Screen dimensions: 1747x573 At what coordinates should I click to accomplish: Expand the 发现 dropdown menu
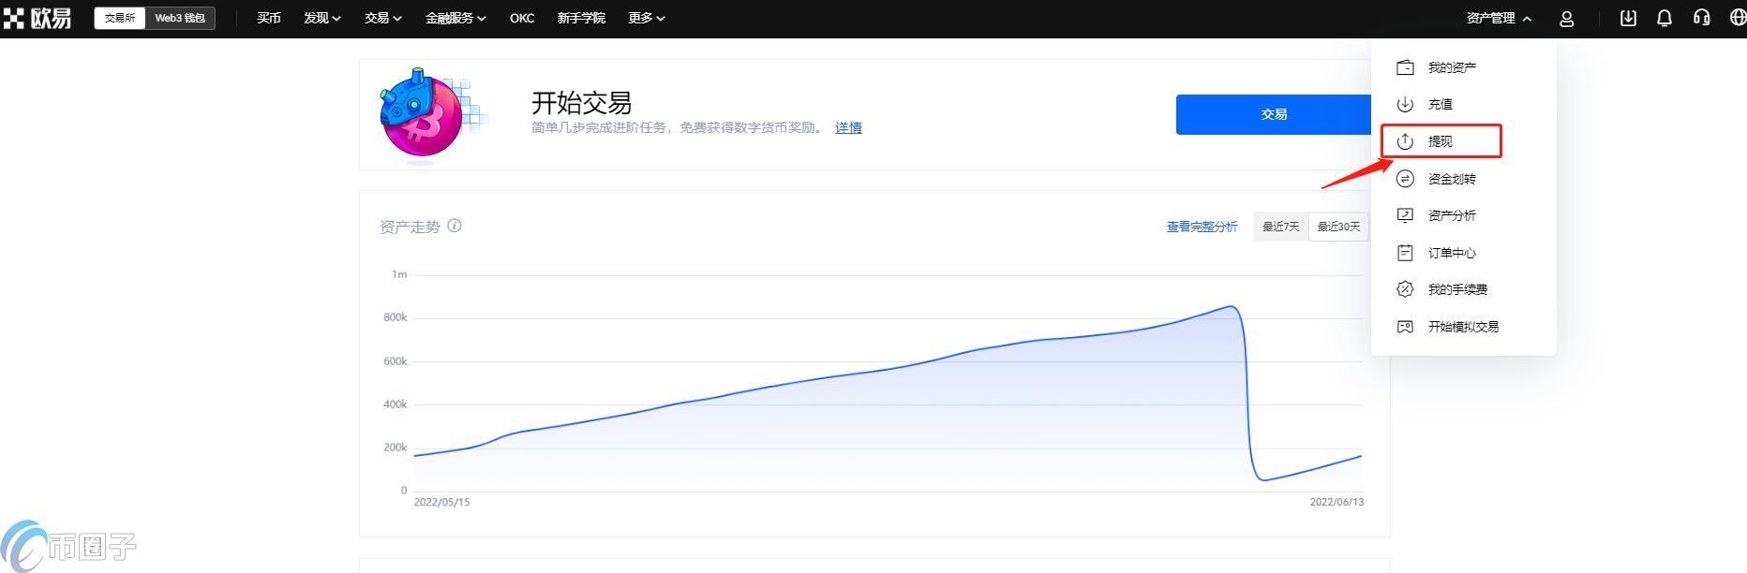click(321, 18)
